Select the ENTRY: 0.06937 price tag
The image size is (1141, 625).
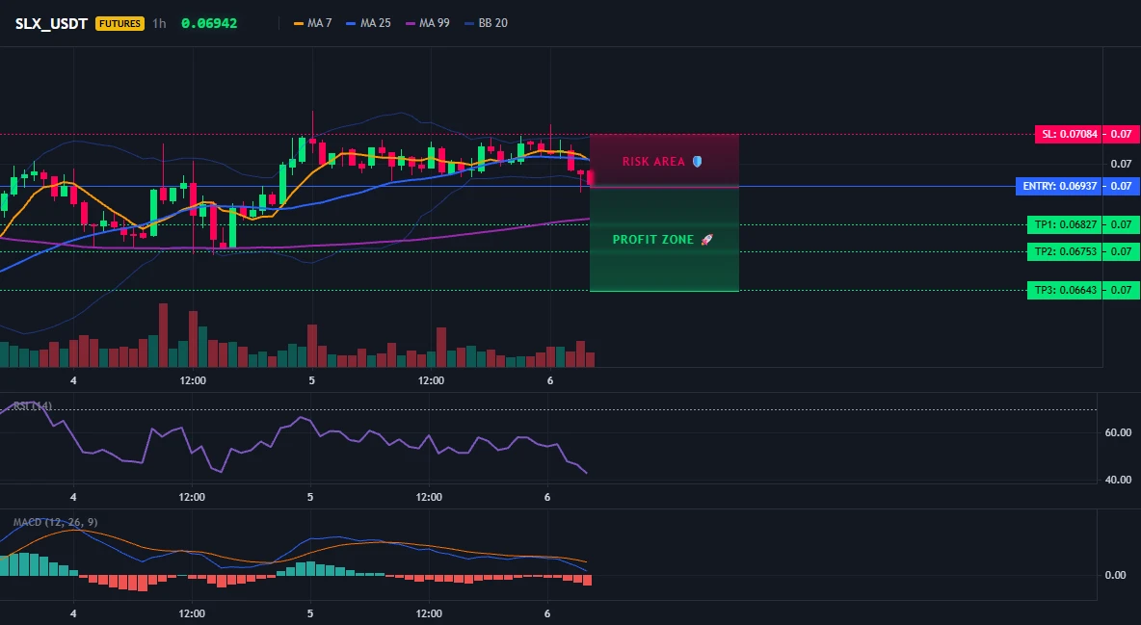point(1059,186)
